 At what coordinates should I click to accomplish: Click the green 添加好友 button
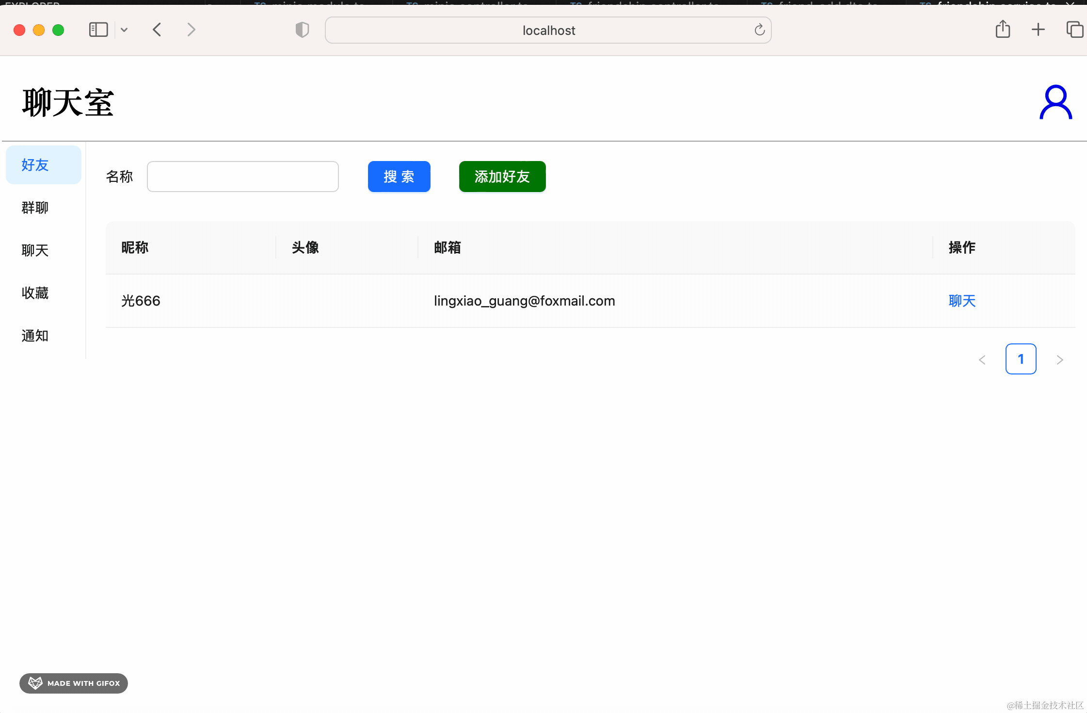502,177
